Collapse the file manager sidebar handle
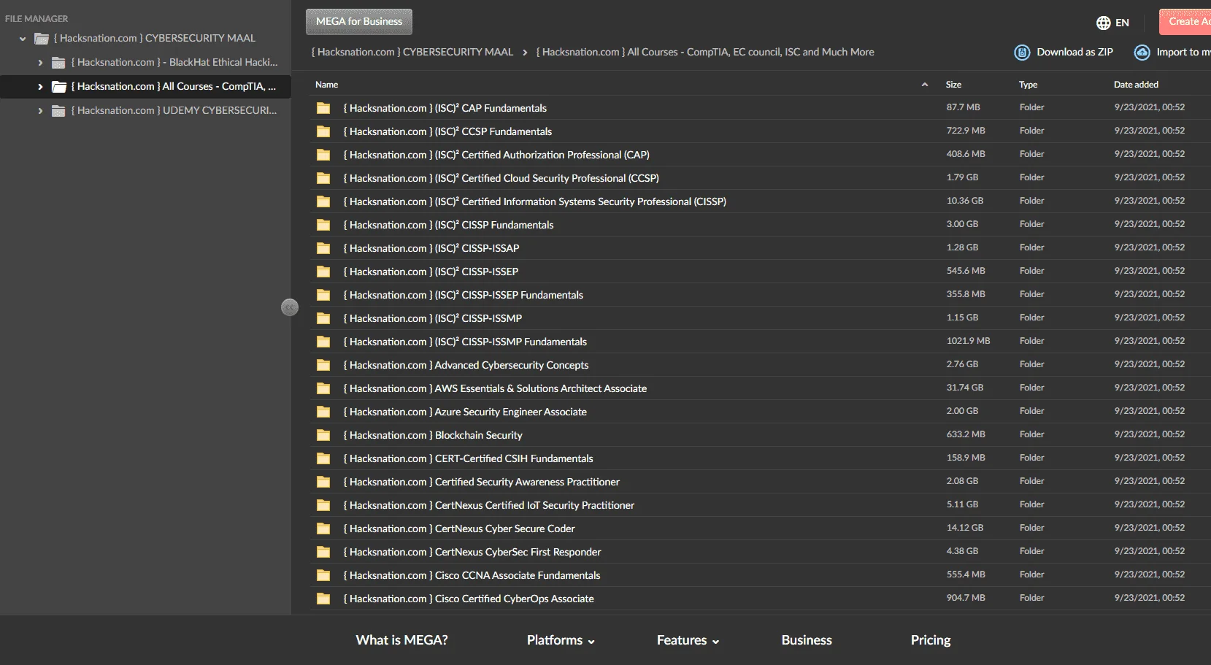This screenshot has height=665, width=1211. click(290, 307)
